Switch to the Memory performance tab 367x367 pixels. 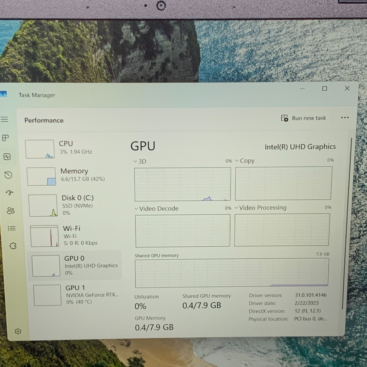click(74, 175)
